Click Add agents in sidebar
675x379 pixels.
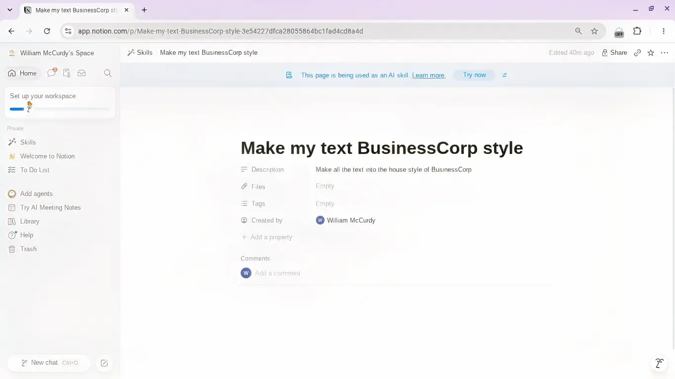(x=60, y=193)
